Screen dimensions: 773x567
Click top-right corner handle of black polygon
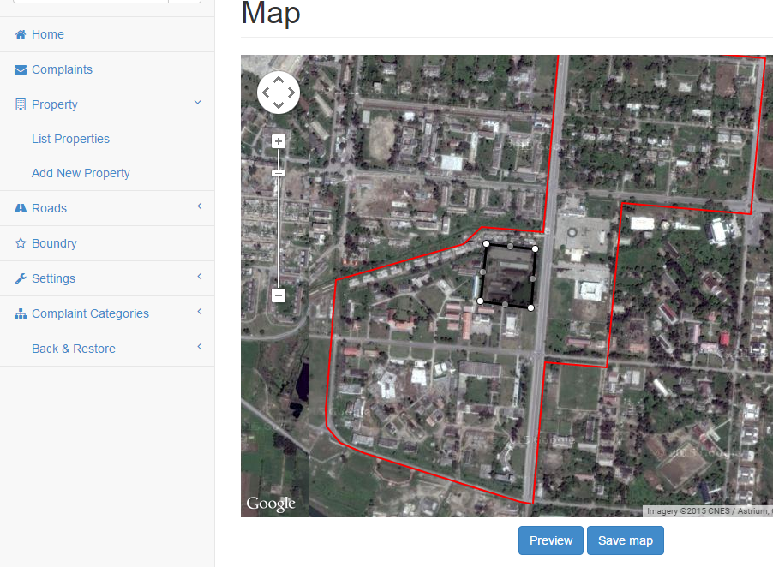coord(536,249)
